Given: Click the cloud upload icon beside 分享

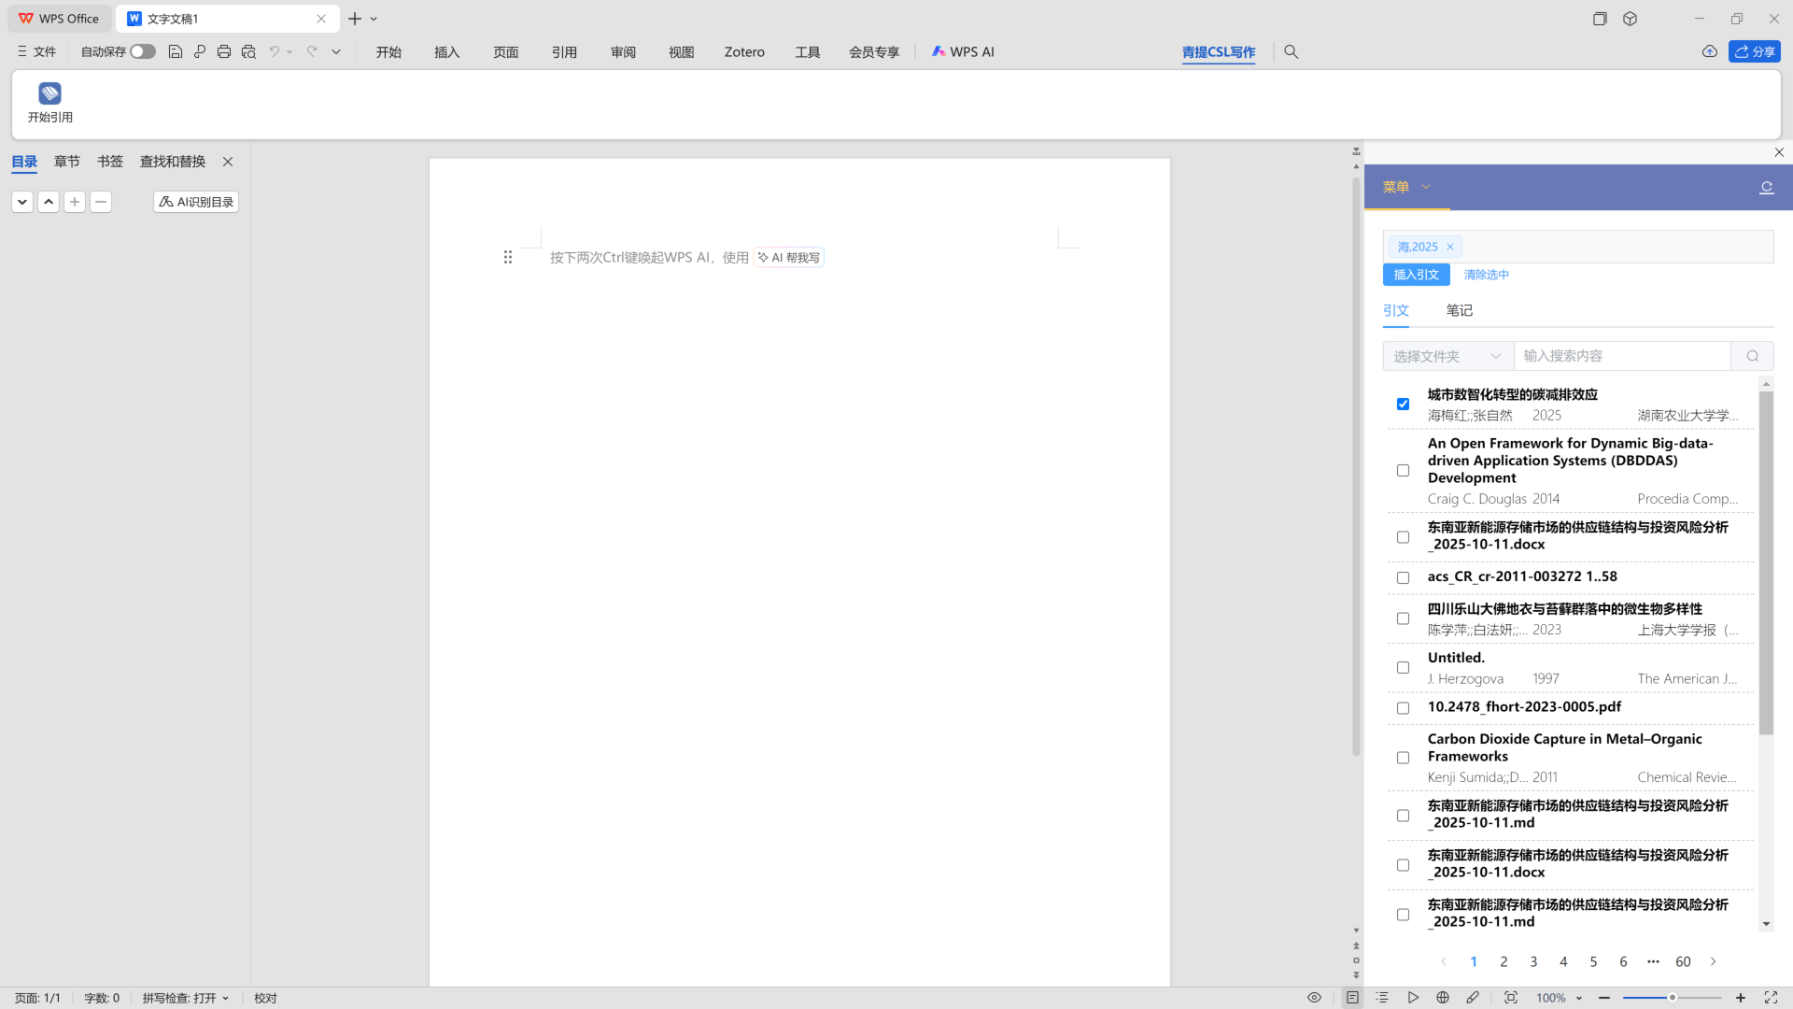Looking at the screenshot, I should tap(1709, 52).
